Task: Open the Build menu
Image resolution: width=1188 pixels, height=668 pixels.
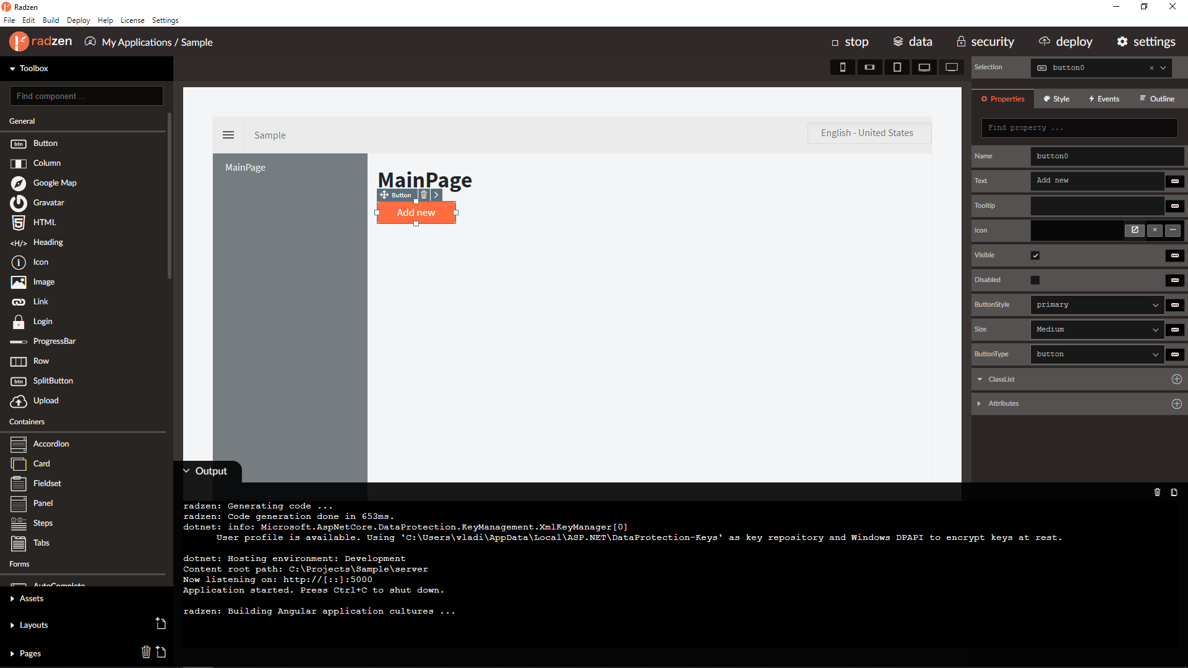Action: pyautogui.click(x=51, y=20)
